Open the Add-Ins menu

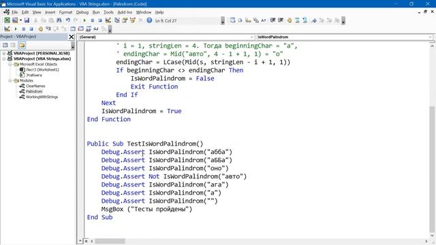(125, 12)
